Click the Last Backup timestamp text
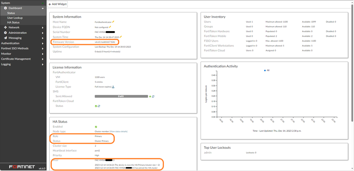The image size is (354, 171). tap(113, 47)
